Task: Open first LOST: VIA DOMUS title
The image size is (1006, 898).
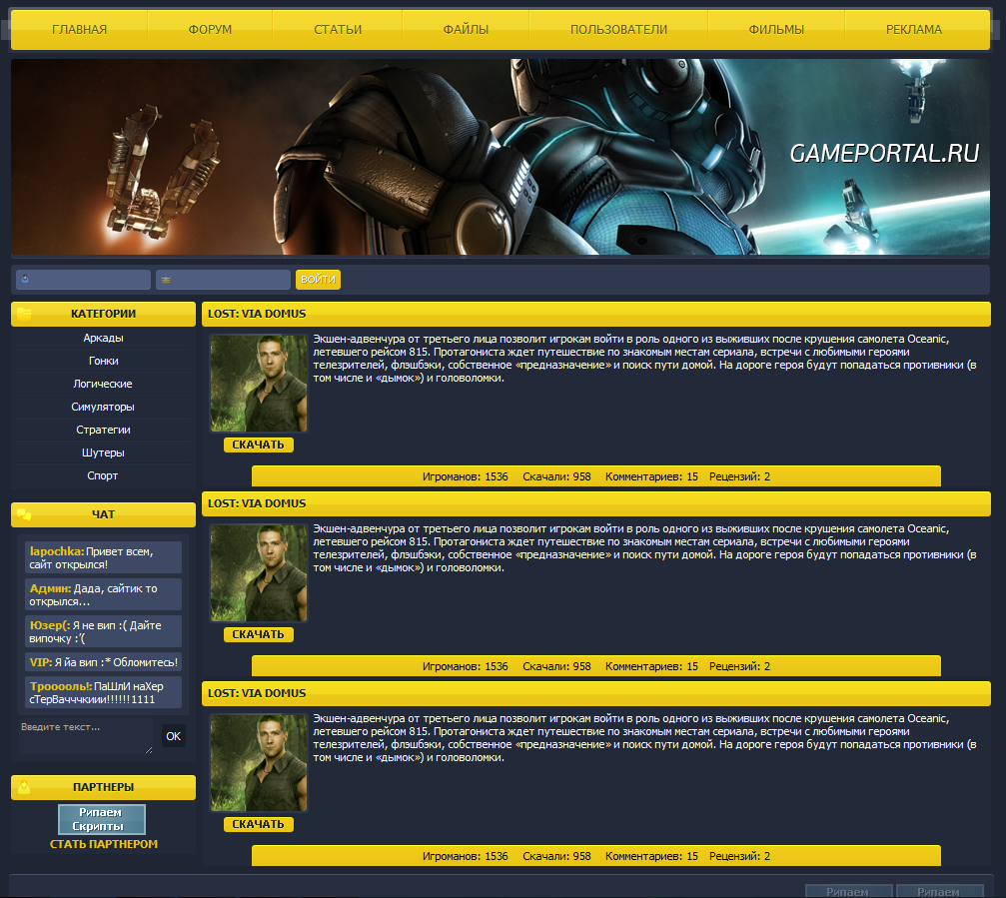Action: pos(257,314)
